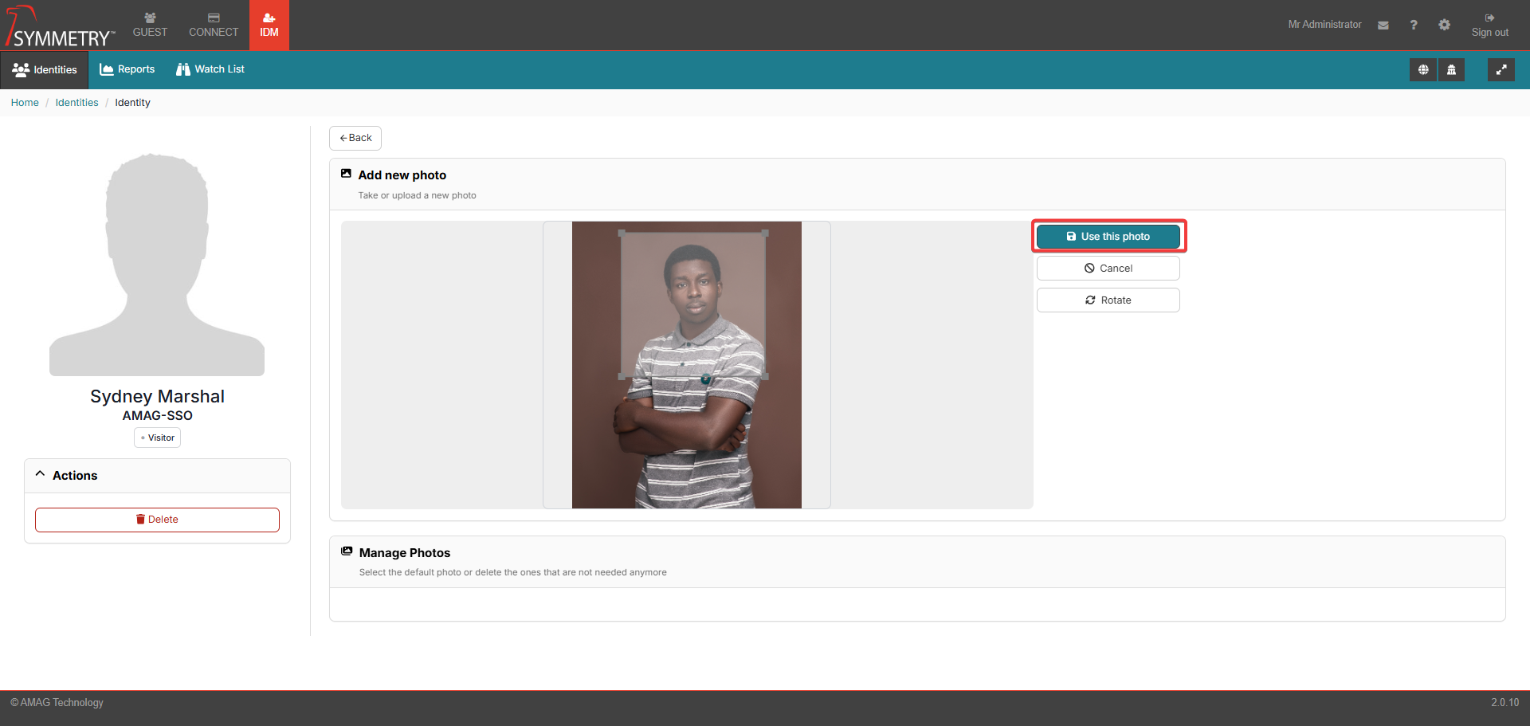Toggle fullscreen with expand arrows icon
This screenshot has height=726, width=1530.
point(1501,70)
